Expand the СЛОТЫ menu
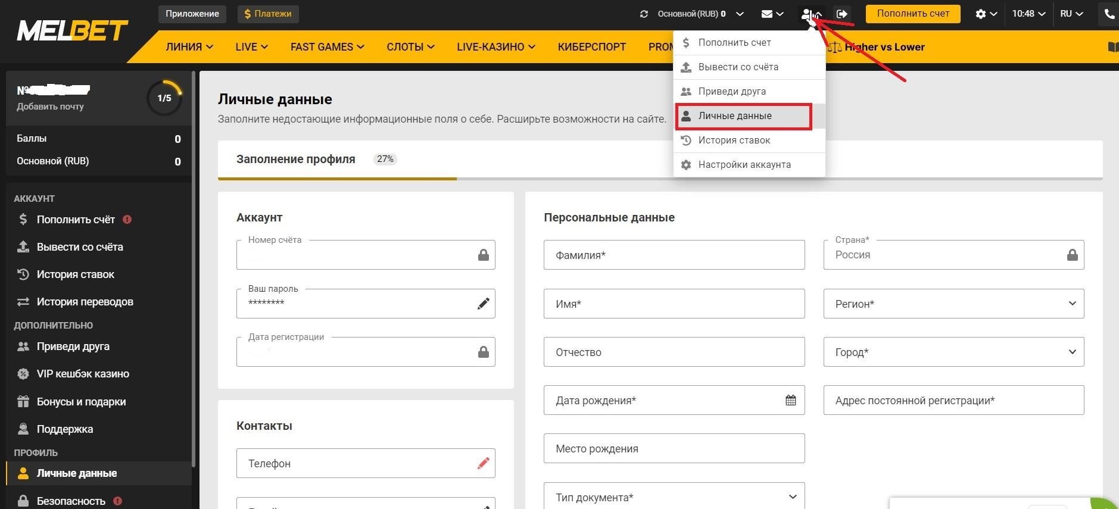The image size is (1119, 509). 410,46
